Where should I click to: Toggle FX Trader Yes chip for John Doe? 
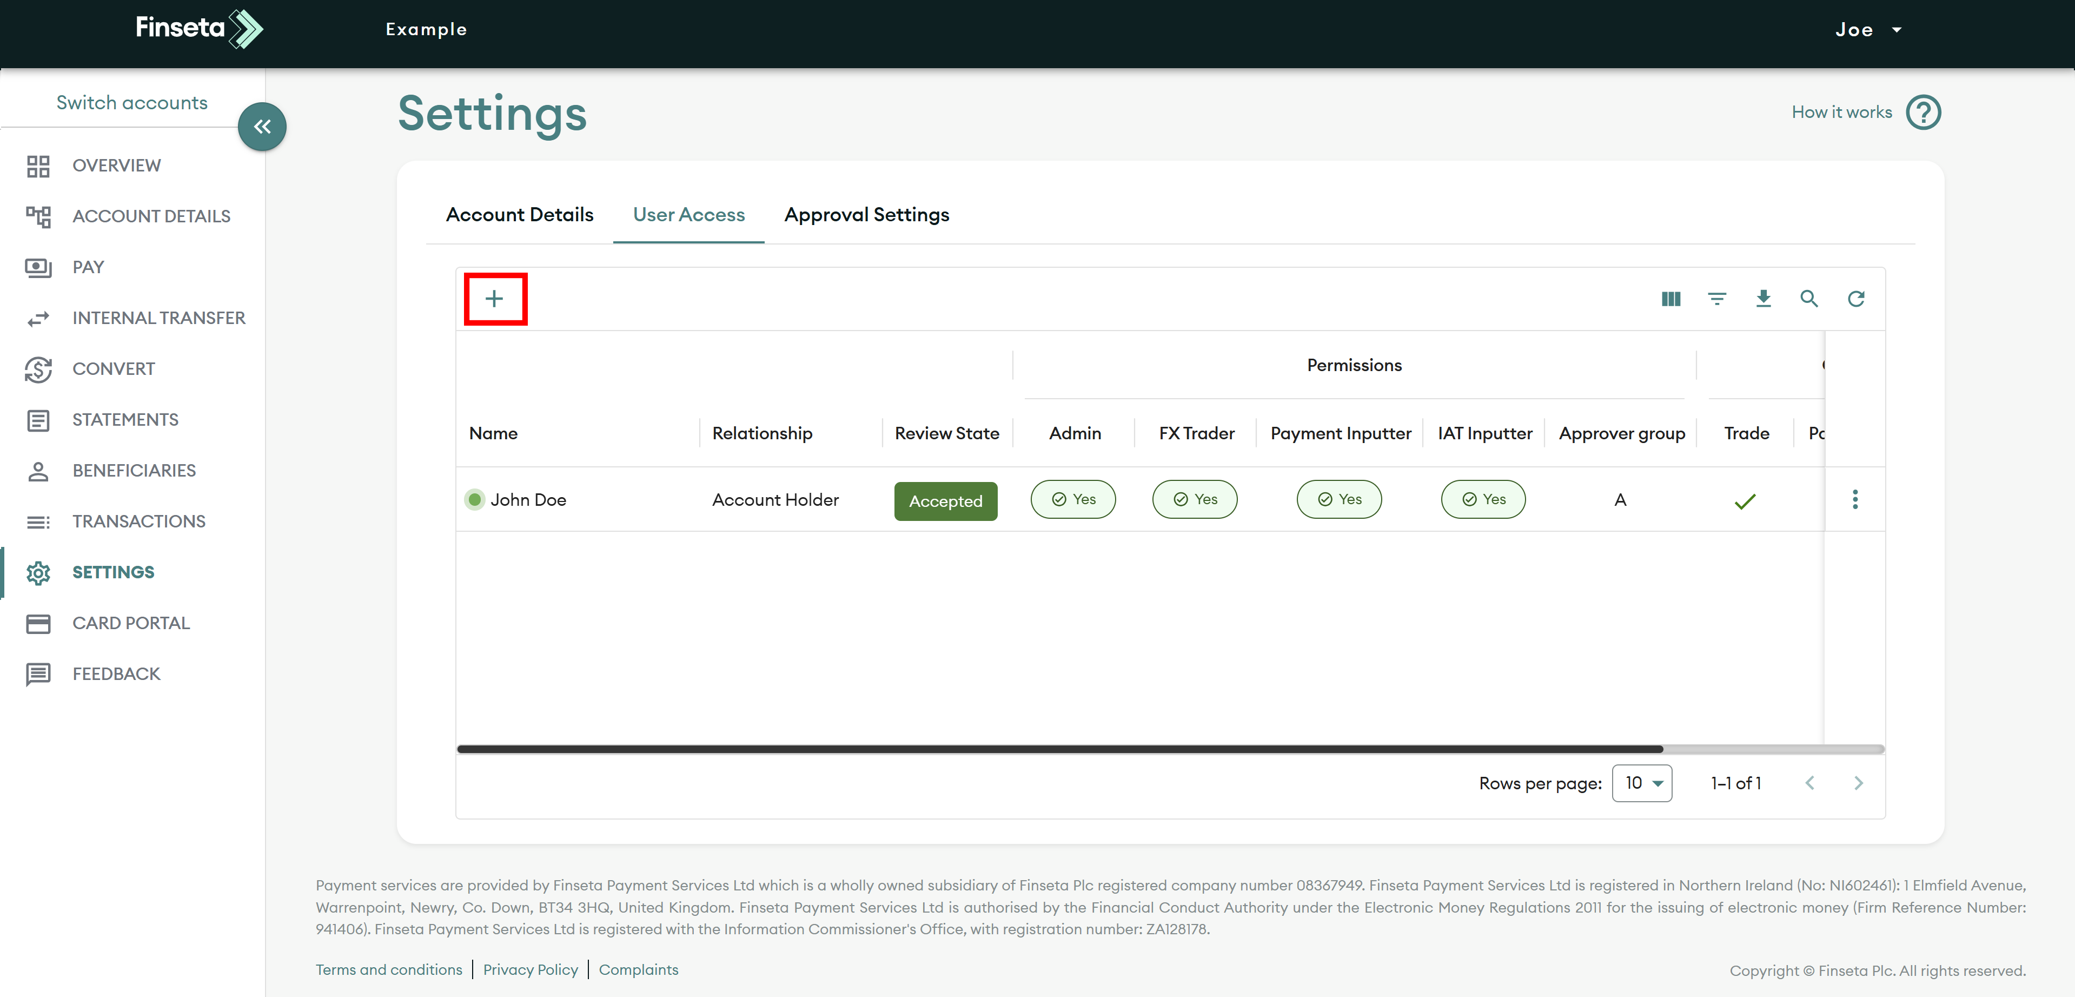point(1195,500)
